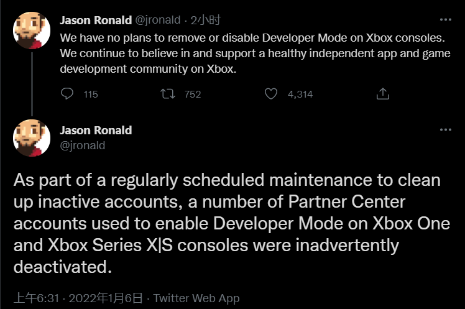Image resolution: width=465 pixels, height=309 pixels.
Task: Click the 4,314 likes count
Action: (300, 95)
